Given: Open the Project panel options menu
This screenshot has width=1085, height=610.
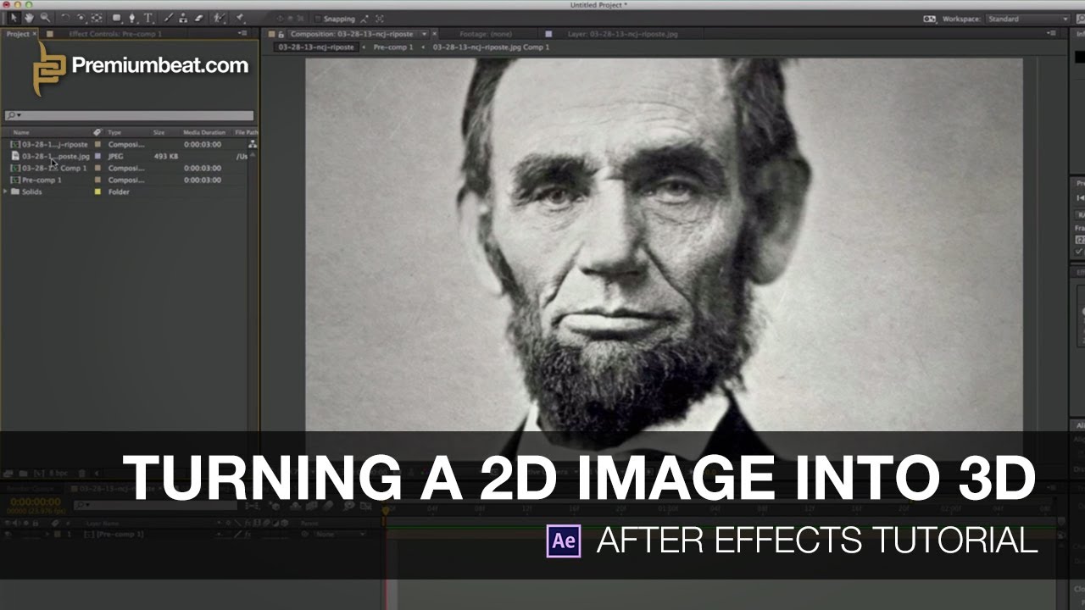Looking at the screenshot, I should [x=243, y=34].
